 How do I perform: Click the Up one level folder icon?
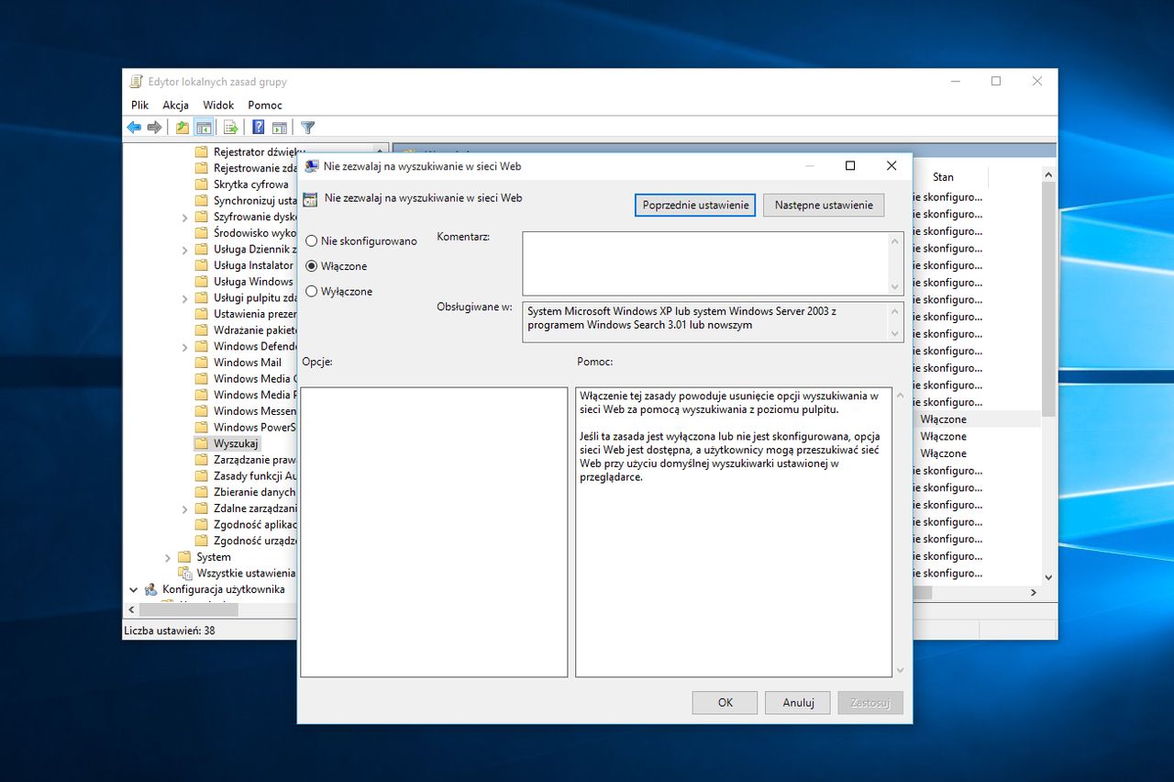click(183, 128)
